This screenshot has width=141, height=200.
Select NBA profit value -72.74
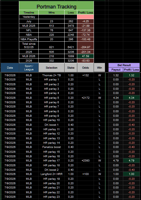(x=85, y=35)
